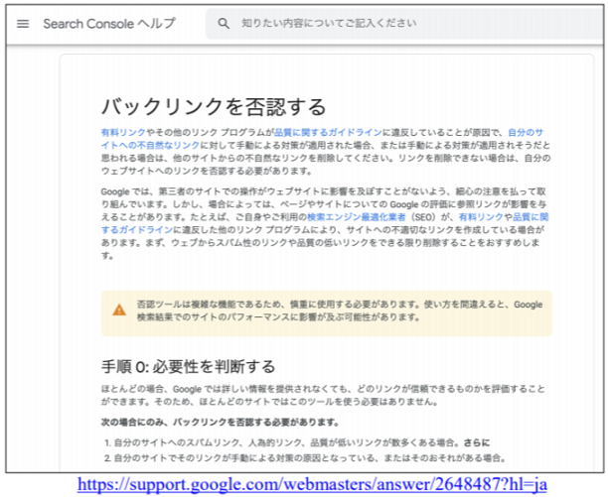The image size is (608, 497).
Task: Open the support.google.com URL below the screenshot
Action: (x=312, y=484)
